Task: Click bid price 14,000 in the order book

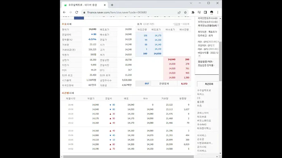Action: coord(172,77)
